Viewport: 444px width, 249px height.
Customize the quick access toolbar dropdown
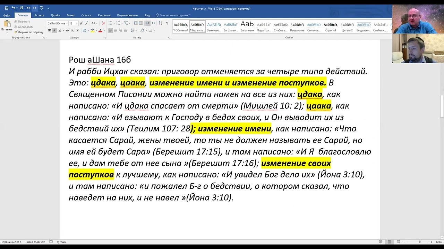(48, 8)
